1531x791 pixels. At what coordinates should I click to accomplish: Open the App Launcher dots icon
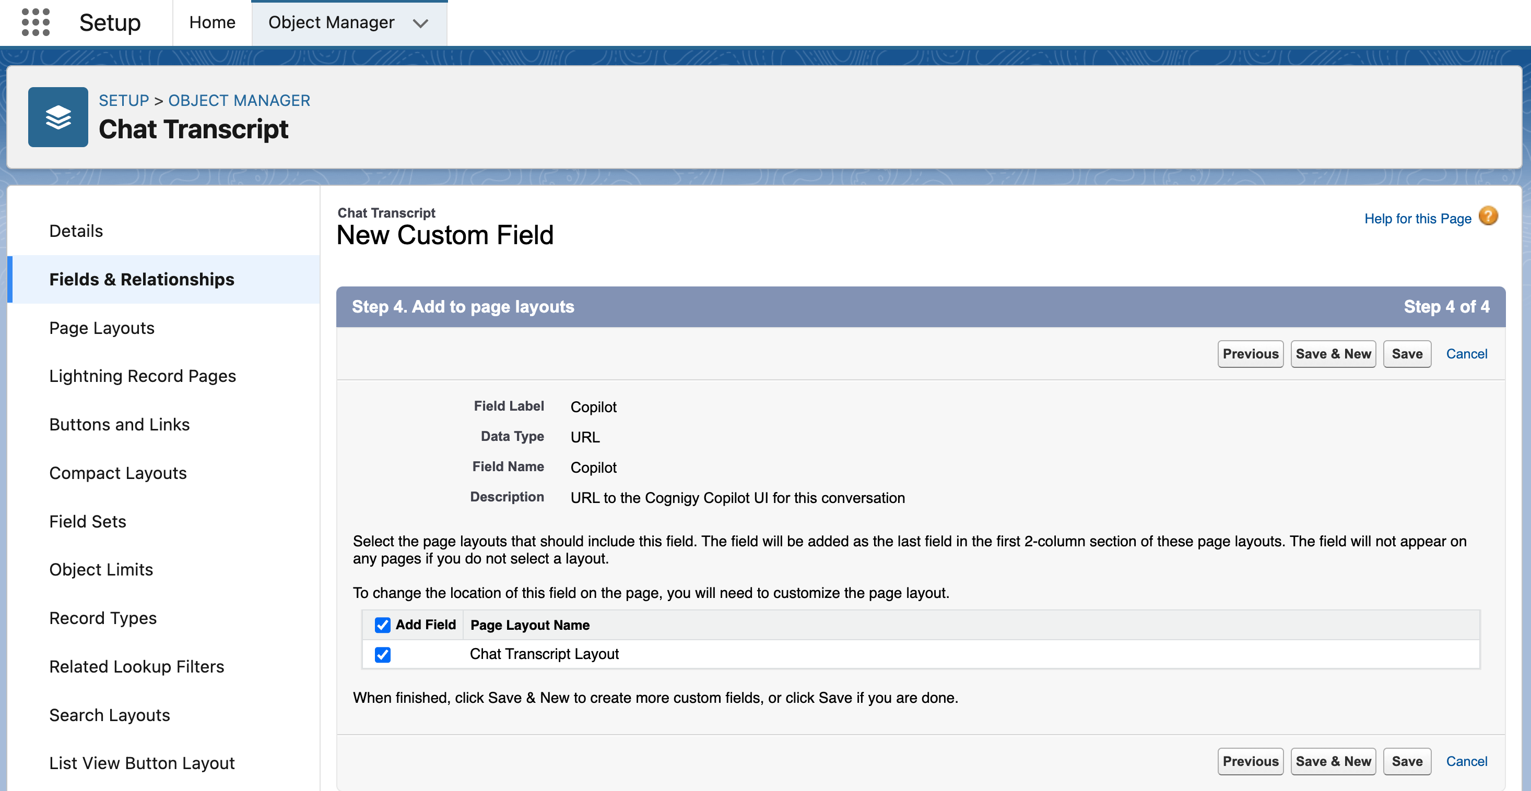coord(35,22)
